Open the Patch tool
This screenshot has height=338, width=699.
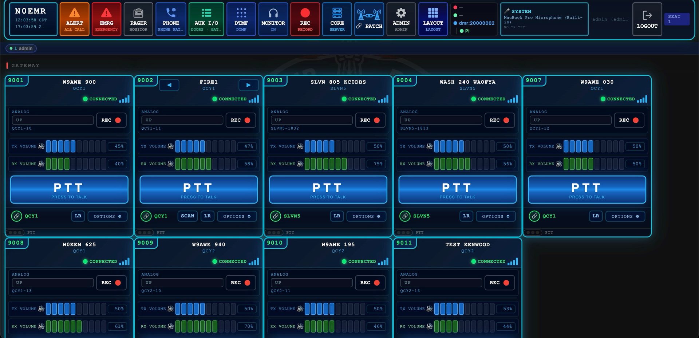369,19
